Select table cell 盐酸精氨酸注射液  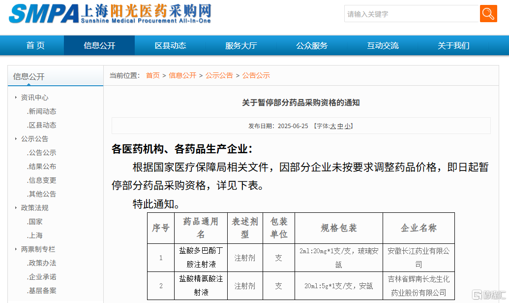[201, 285]
